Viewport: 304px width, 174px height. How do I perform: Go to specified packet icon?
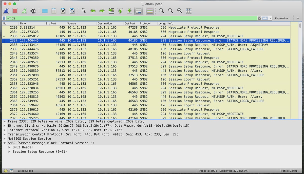point(111,11)
